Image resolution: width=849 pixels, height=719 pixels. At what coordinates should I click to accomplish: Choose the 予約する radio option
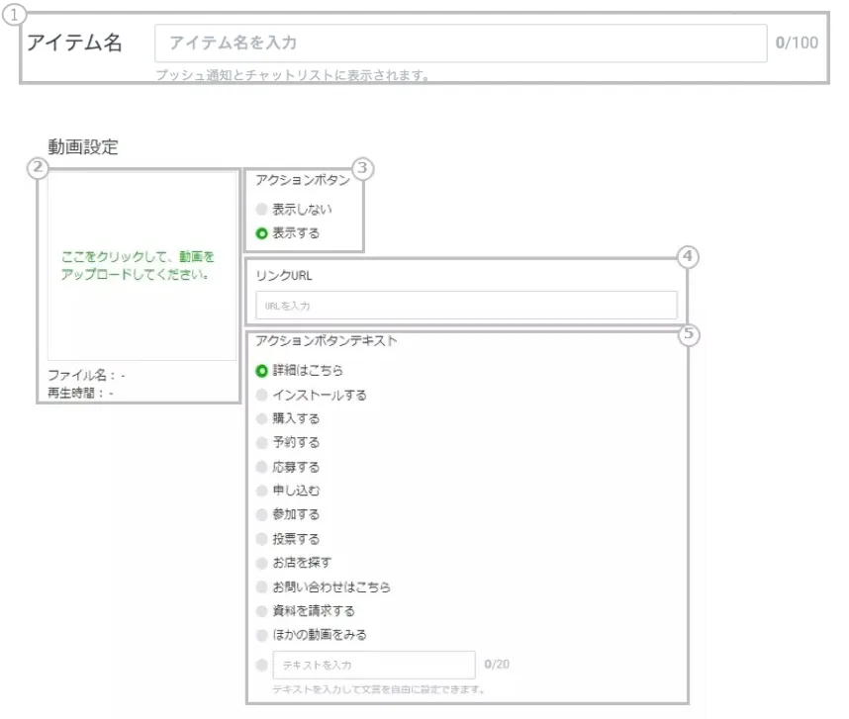[x=262, y=442]
